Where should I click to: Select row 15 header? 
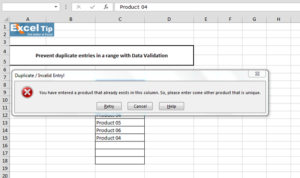click(5, 138)
